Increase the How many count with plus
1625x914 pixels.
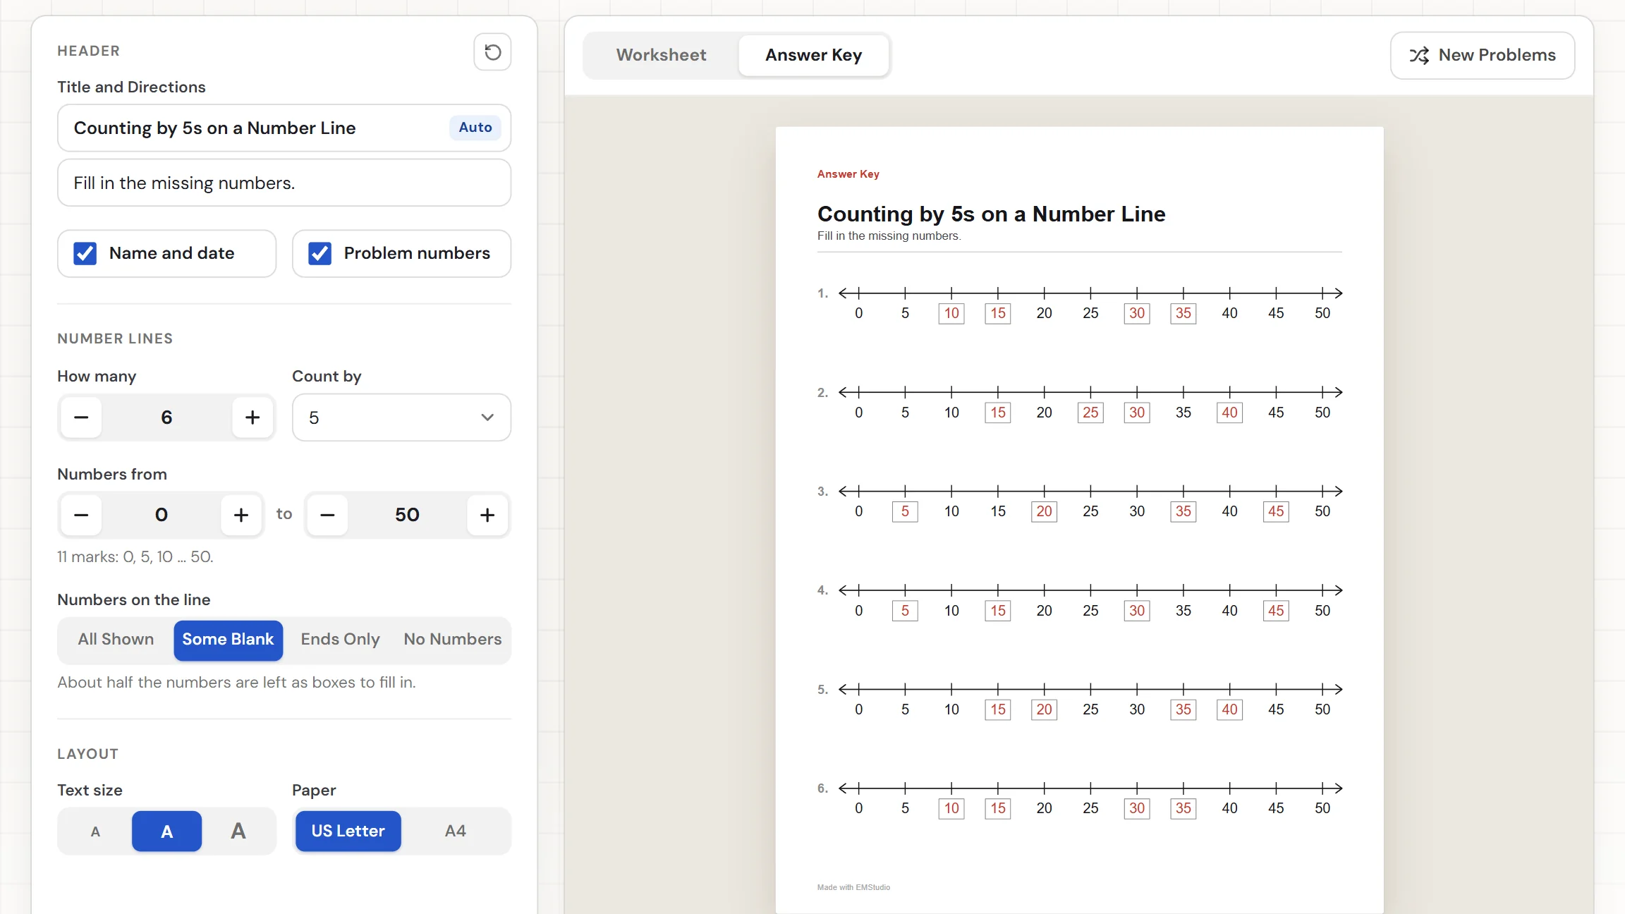click(252, 418)
